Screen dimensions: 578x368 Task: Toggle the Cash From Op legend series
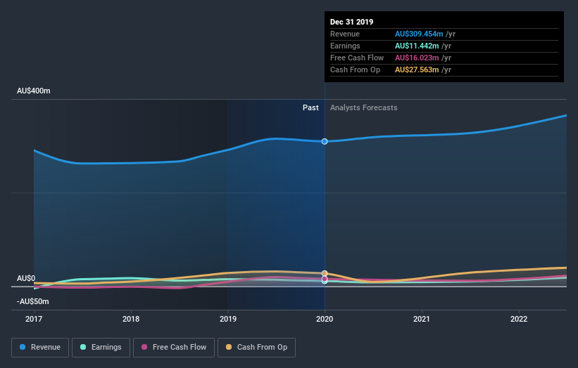click(x=256, y=348)
